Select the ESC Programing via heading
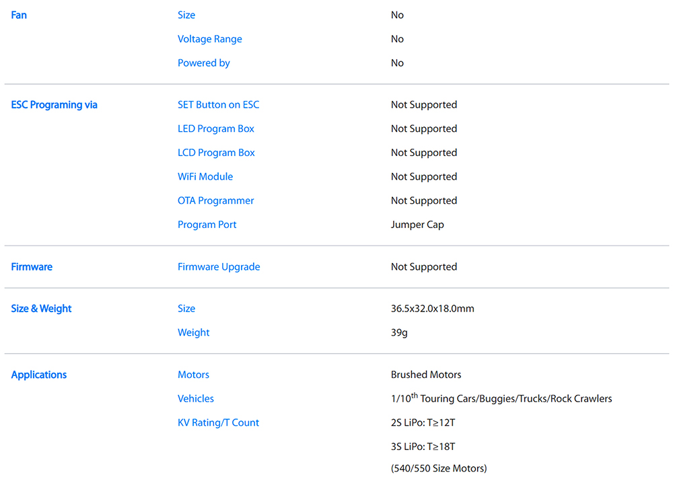 click(54, 105)
